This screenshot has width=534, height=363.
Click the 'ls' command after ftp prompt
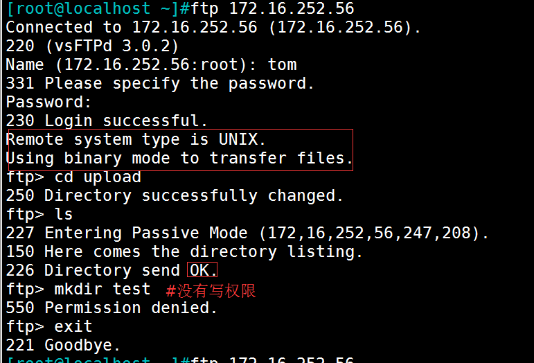[x=64, y=215]
